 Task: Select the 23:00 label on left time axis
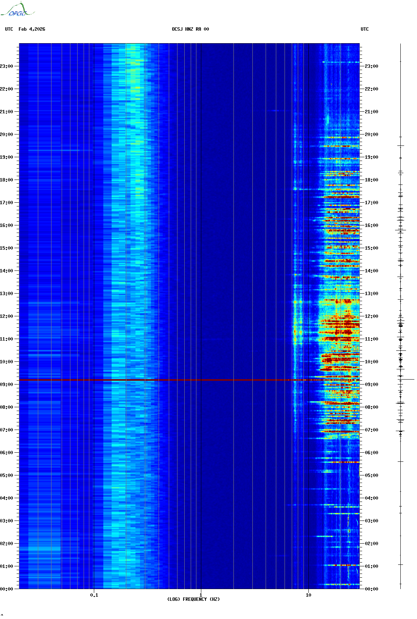click(6, 66)
